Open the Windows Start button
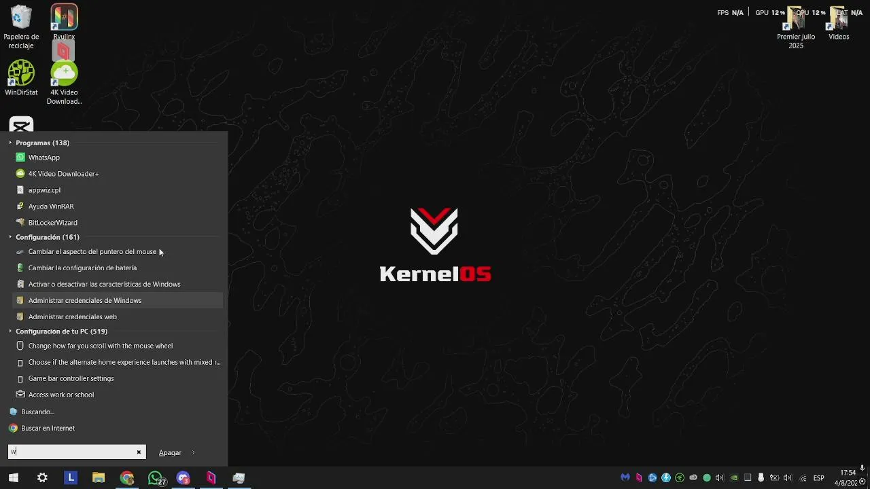This screenshot has height=489, width=870. tap(14, 478)
